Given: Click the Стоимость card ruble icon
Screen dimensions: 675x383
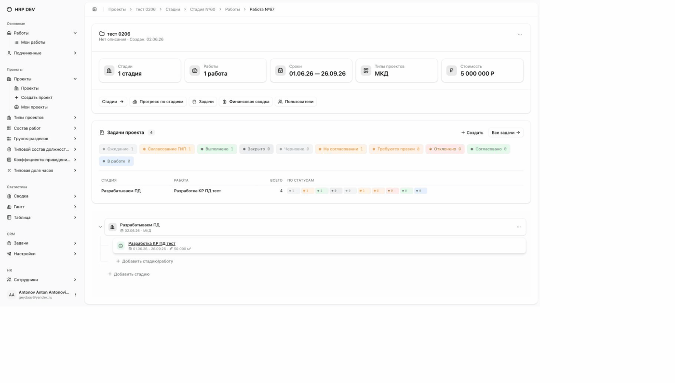Looking at the screenshot, I should click(x=451, y=70).
